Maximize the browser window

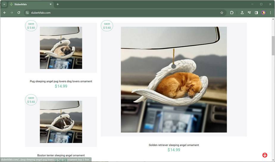point(261,4)
